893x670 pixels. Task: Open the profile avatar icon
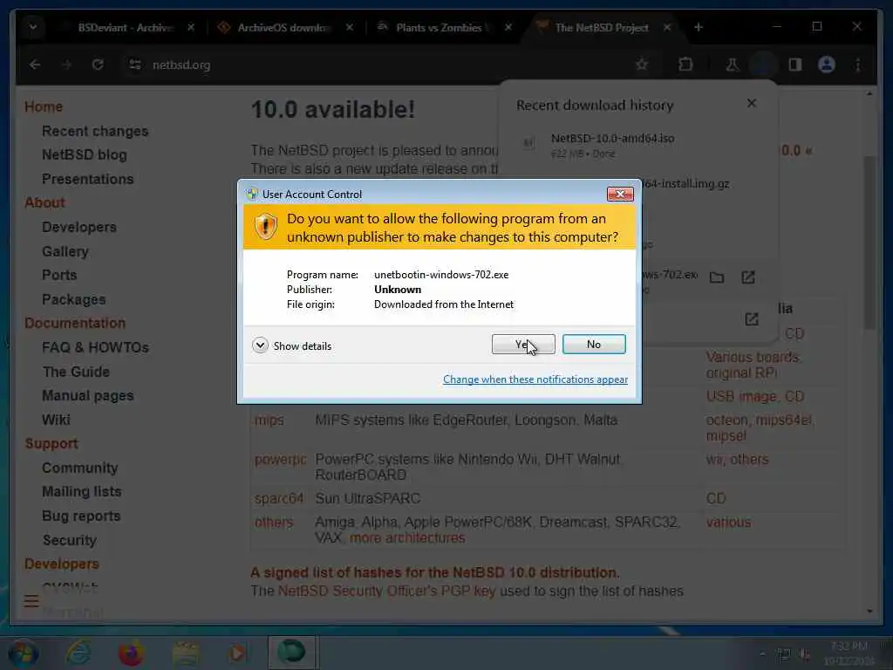tap(827, 65)
